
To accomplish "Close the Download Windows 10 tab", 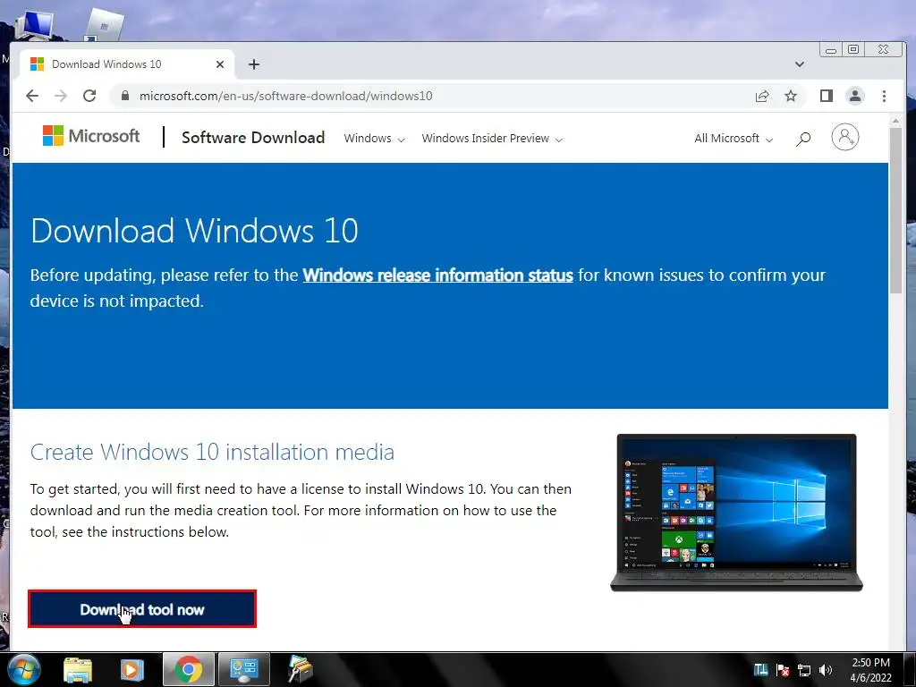I will tap(220, 64).
